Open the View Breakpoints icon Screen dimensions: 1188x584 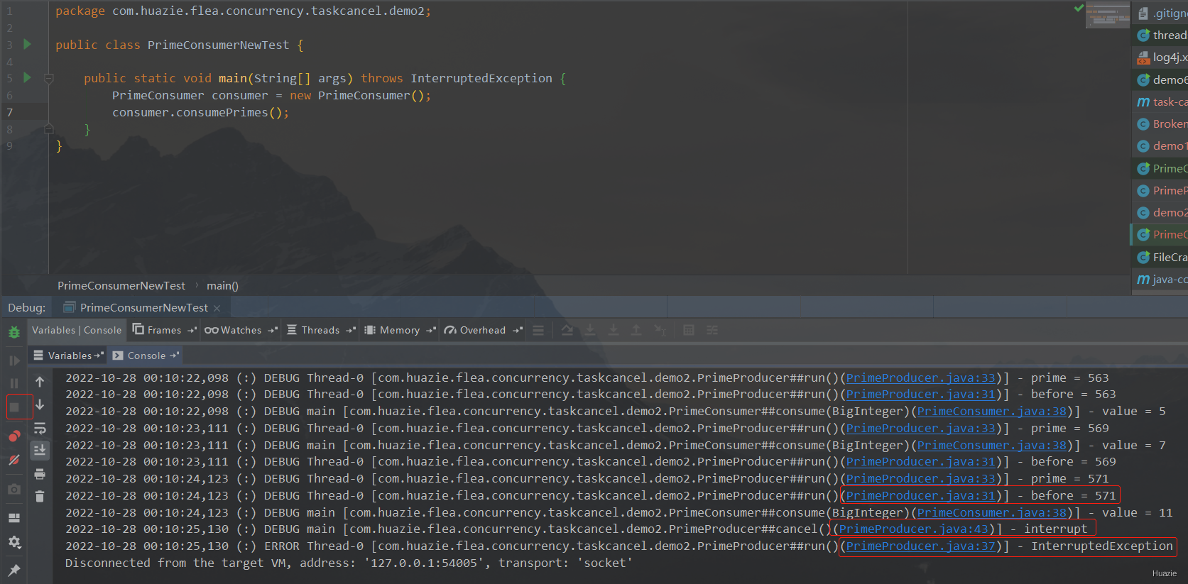coord(14,436)
